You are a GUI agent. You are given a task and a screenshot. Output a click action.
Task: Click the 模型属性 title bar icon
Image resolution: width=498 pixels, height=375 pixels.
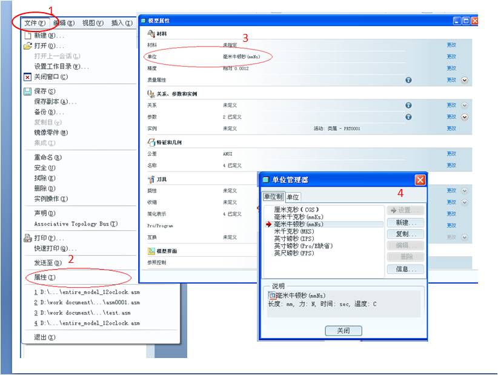click(x=143, y=21)
